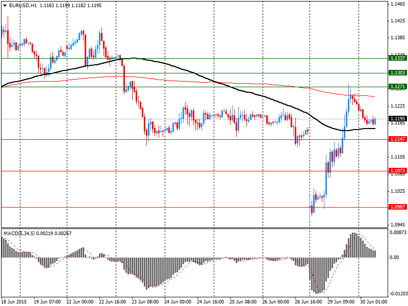Select the 1.1073 red level label
Viewport: 408px width, 306px height.
pos(397,171)
